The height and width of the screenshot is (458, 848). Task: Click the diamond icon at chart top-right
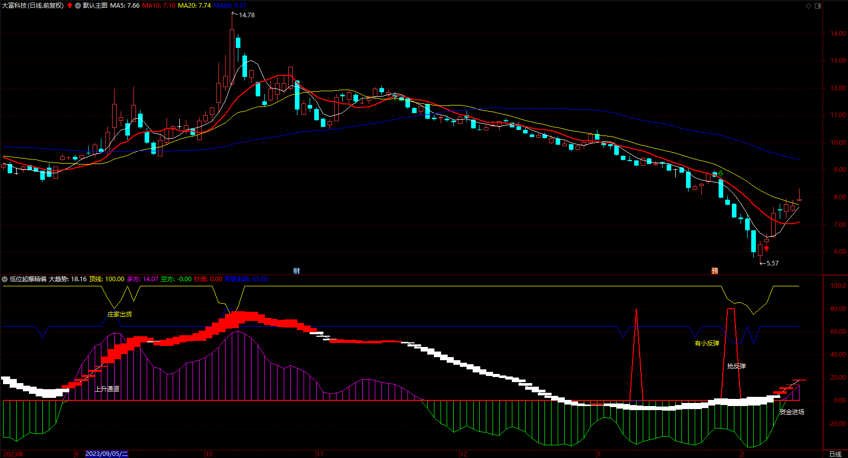808,6
